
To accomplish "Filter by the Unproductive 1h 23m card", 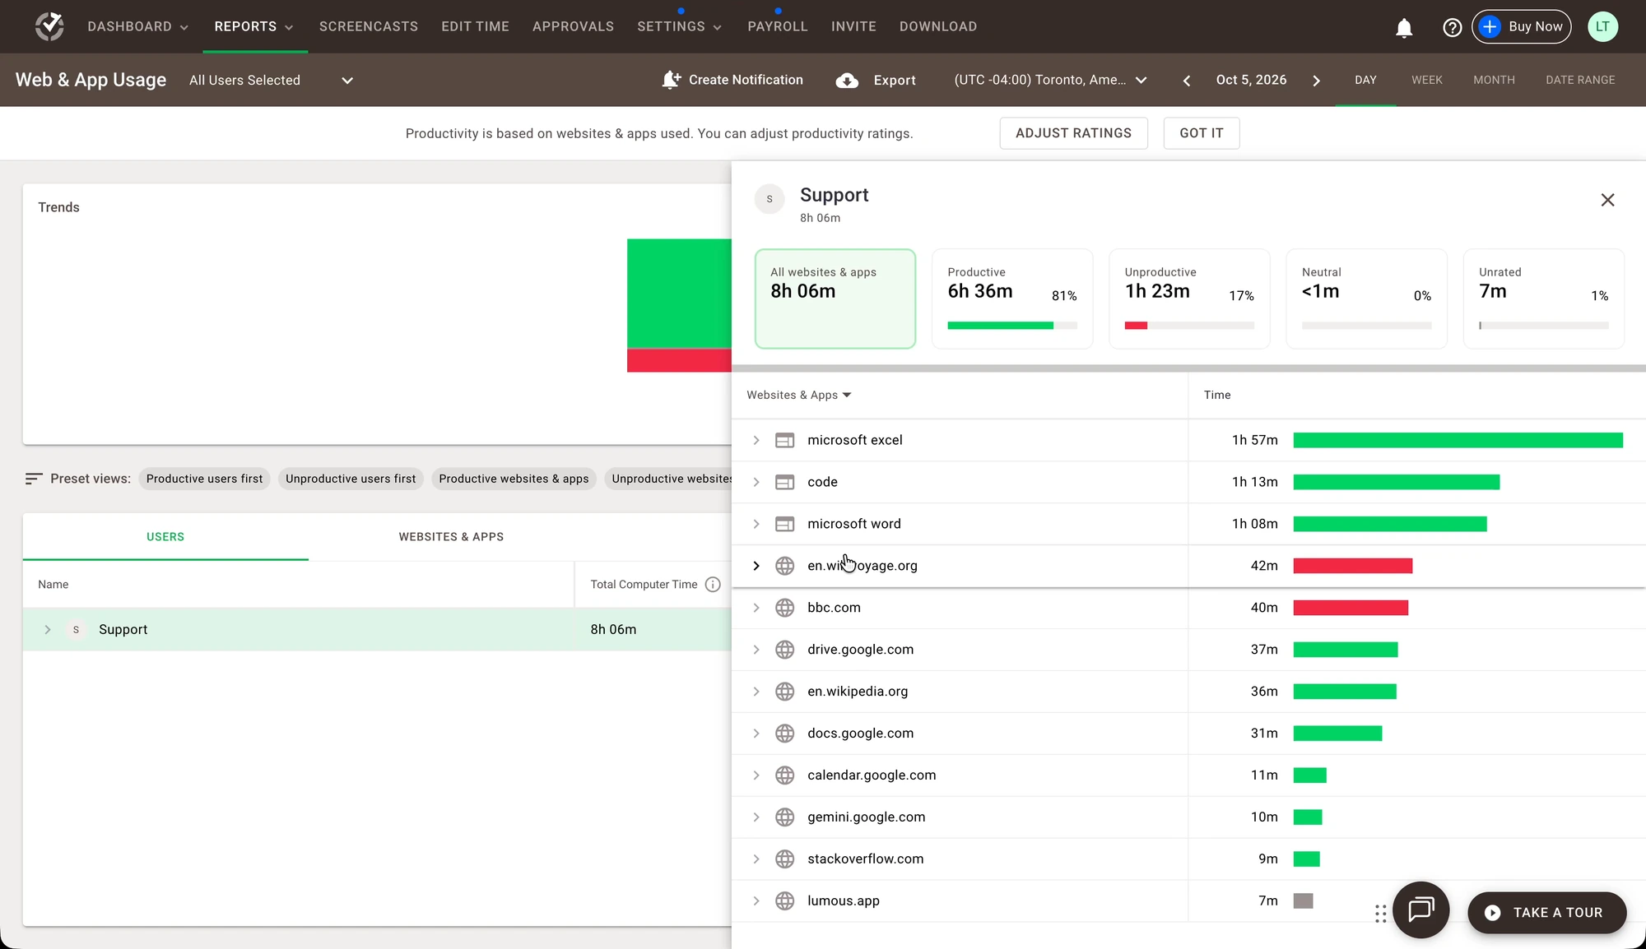I will pyautogui.click(x=1189, y=299).
